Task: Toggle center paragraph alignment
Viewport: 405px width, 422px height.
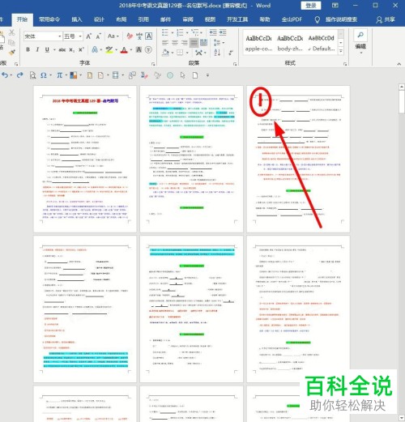Action: point(175,43)
